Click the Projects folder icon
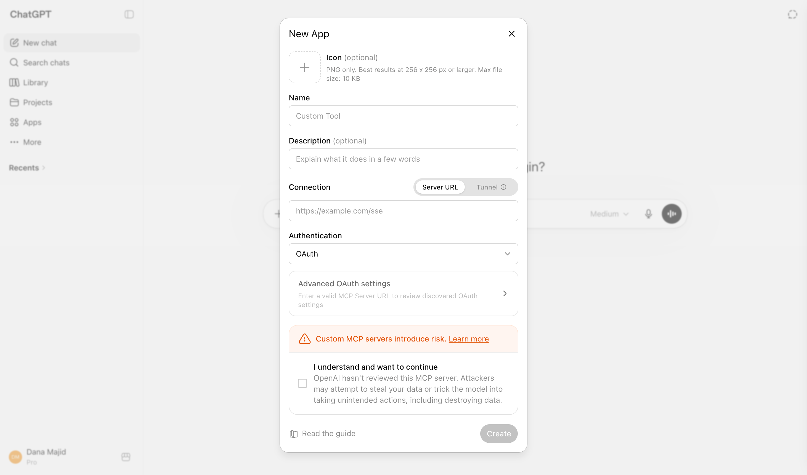The width and height of the screenshot is (807, 475). tap(14, 102)
